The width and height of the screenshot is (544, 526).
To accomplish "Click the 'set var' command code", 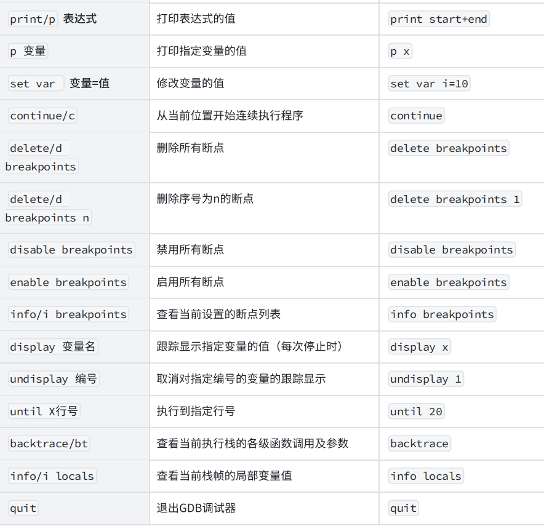I will [36, 84].
